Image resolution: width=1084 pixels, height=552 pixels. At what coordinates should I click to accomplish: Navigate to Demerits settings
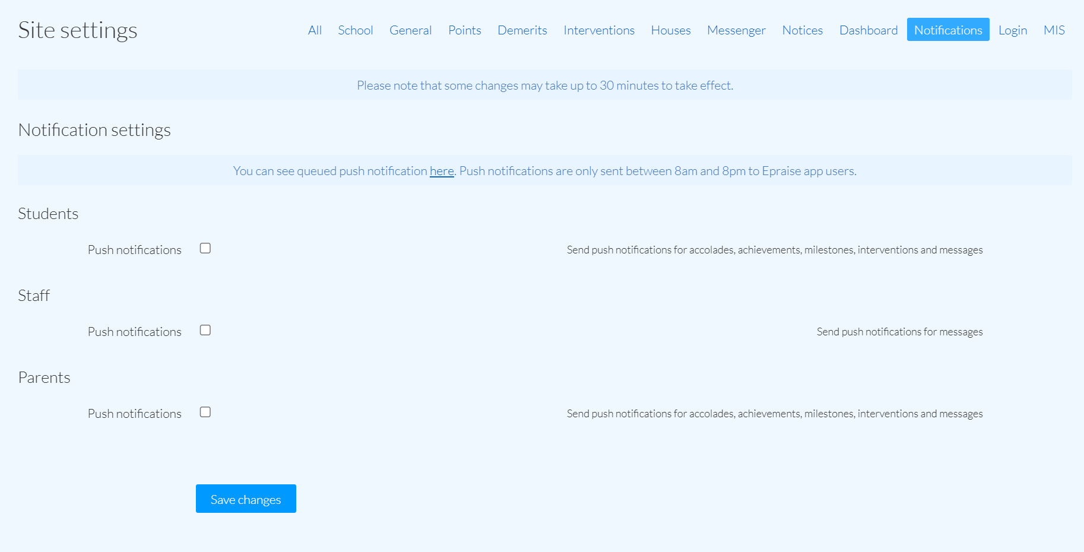coord(522,30)
